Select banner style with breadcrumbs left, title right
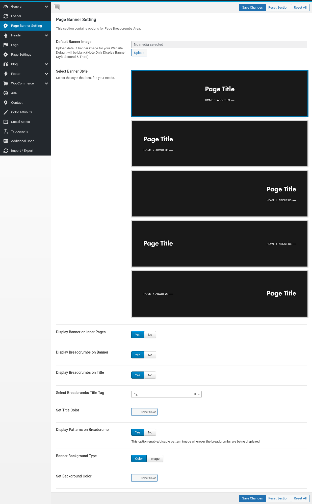 [220, 294]
